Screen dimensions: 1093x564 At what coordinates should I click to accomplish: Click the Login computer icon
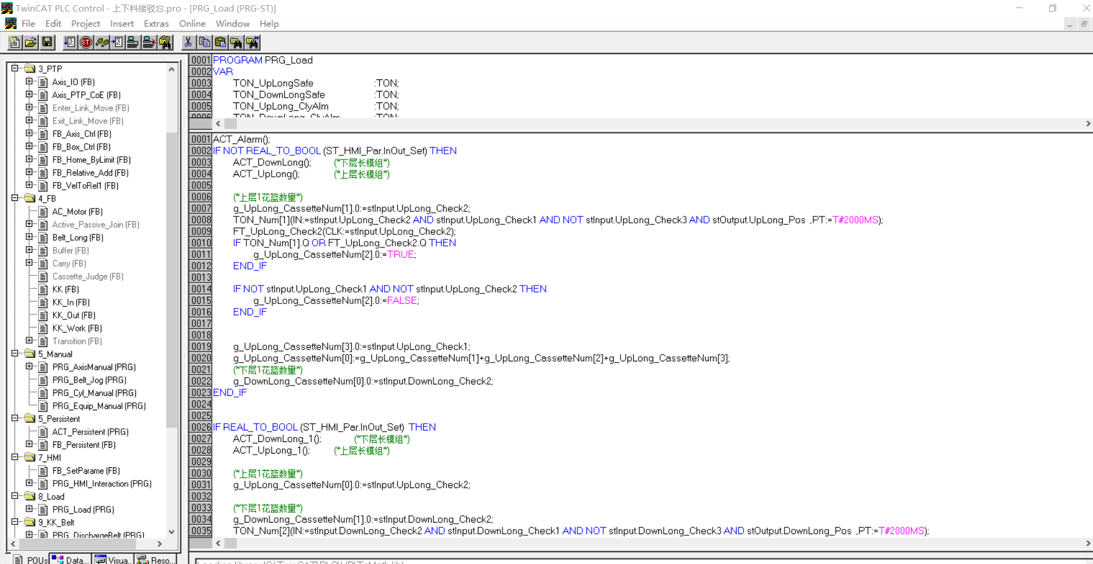[x=133, y=42]
